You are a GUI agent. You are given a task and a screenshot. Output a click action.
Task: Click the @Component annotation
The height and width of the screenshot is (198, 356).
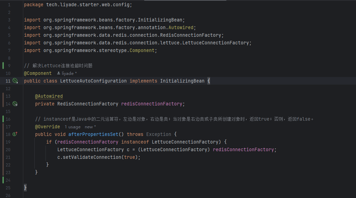point(38,73)
